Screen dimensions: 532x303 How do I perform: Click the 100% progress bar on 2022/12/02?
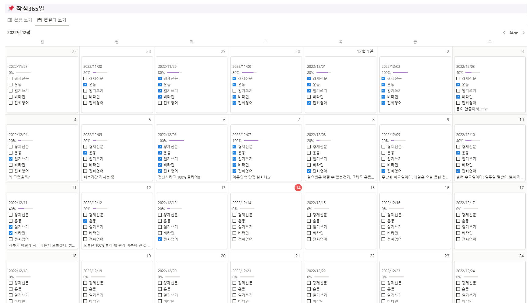pos(400,72)
